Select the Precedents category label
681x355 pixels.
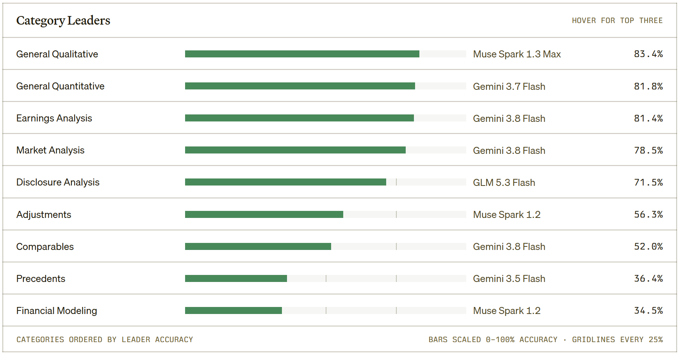tap(41, 278)
